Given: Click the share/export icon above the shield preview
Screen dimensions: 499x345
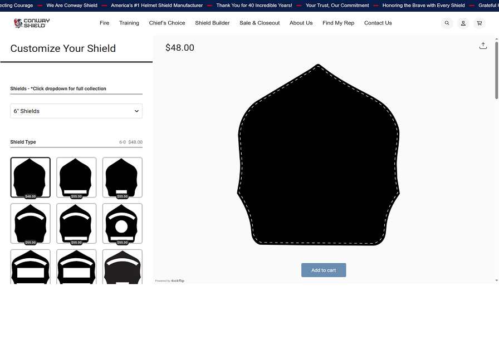Looking at the screenshot, I should pos(483,46).
